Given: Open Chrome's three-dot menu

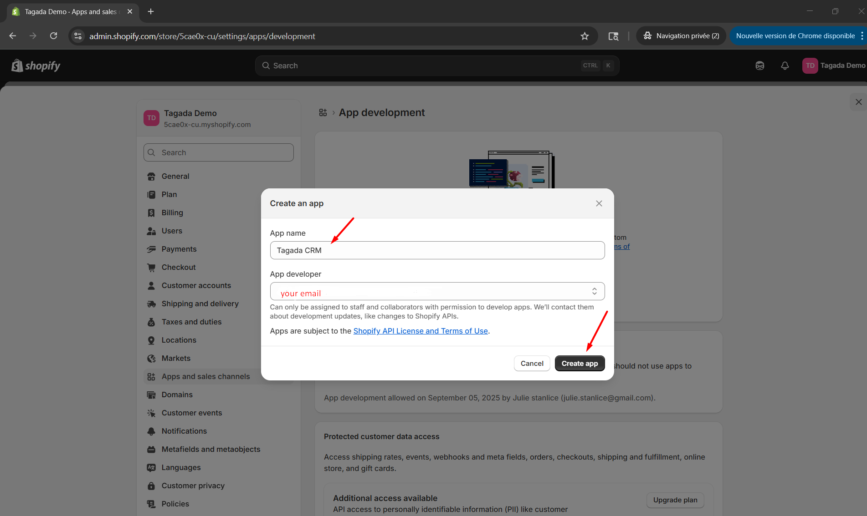Looking at the screenshot, I should pyautogui.click(x=862, y=36).
